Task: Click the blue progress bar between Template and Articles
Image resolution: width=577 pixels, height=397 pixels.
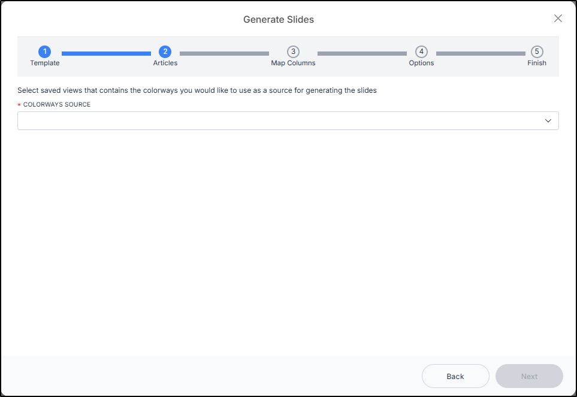Action: tap(106, 54)
